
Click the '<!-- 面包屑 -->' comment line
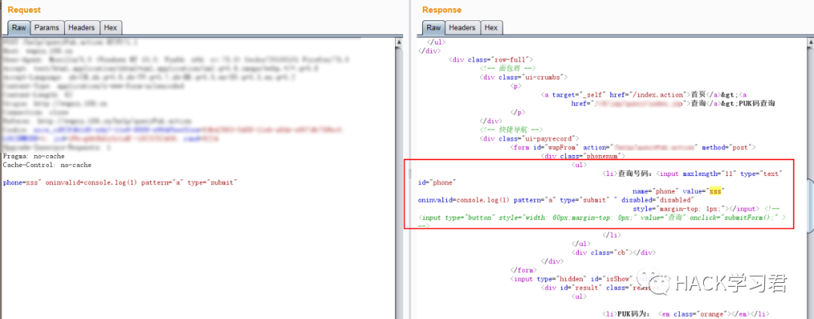508,68
